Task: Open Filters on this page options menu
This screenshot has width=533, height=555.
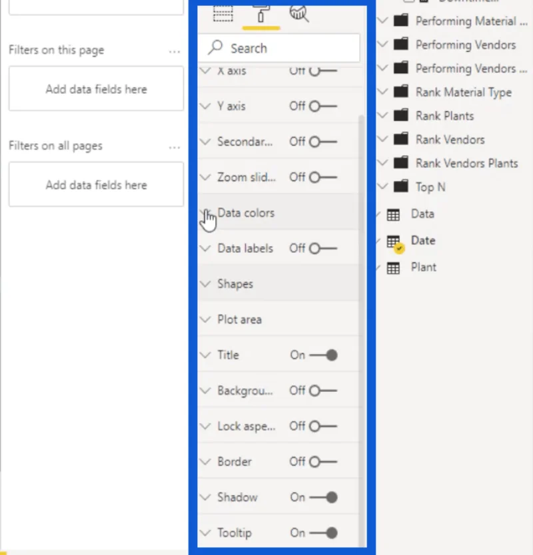Action: click(x=175, y=52)
